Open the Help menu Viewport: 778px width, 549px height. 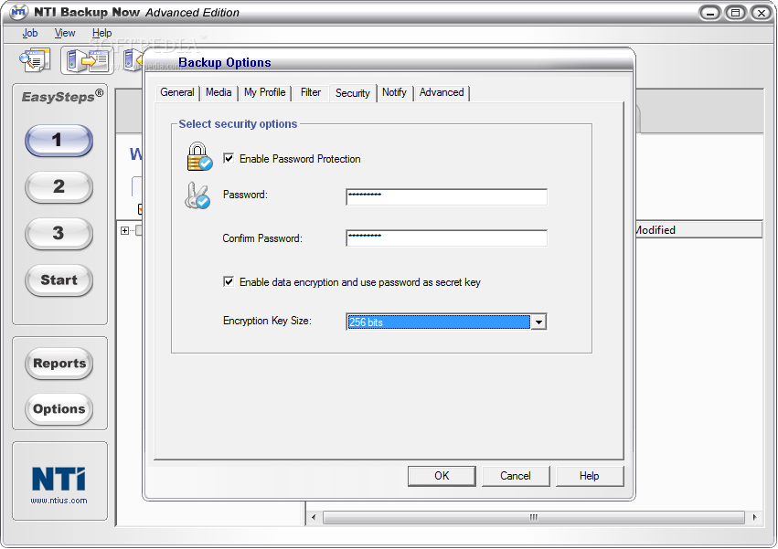pyautogui.click(x=101, y=33)
